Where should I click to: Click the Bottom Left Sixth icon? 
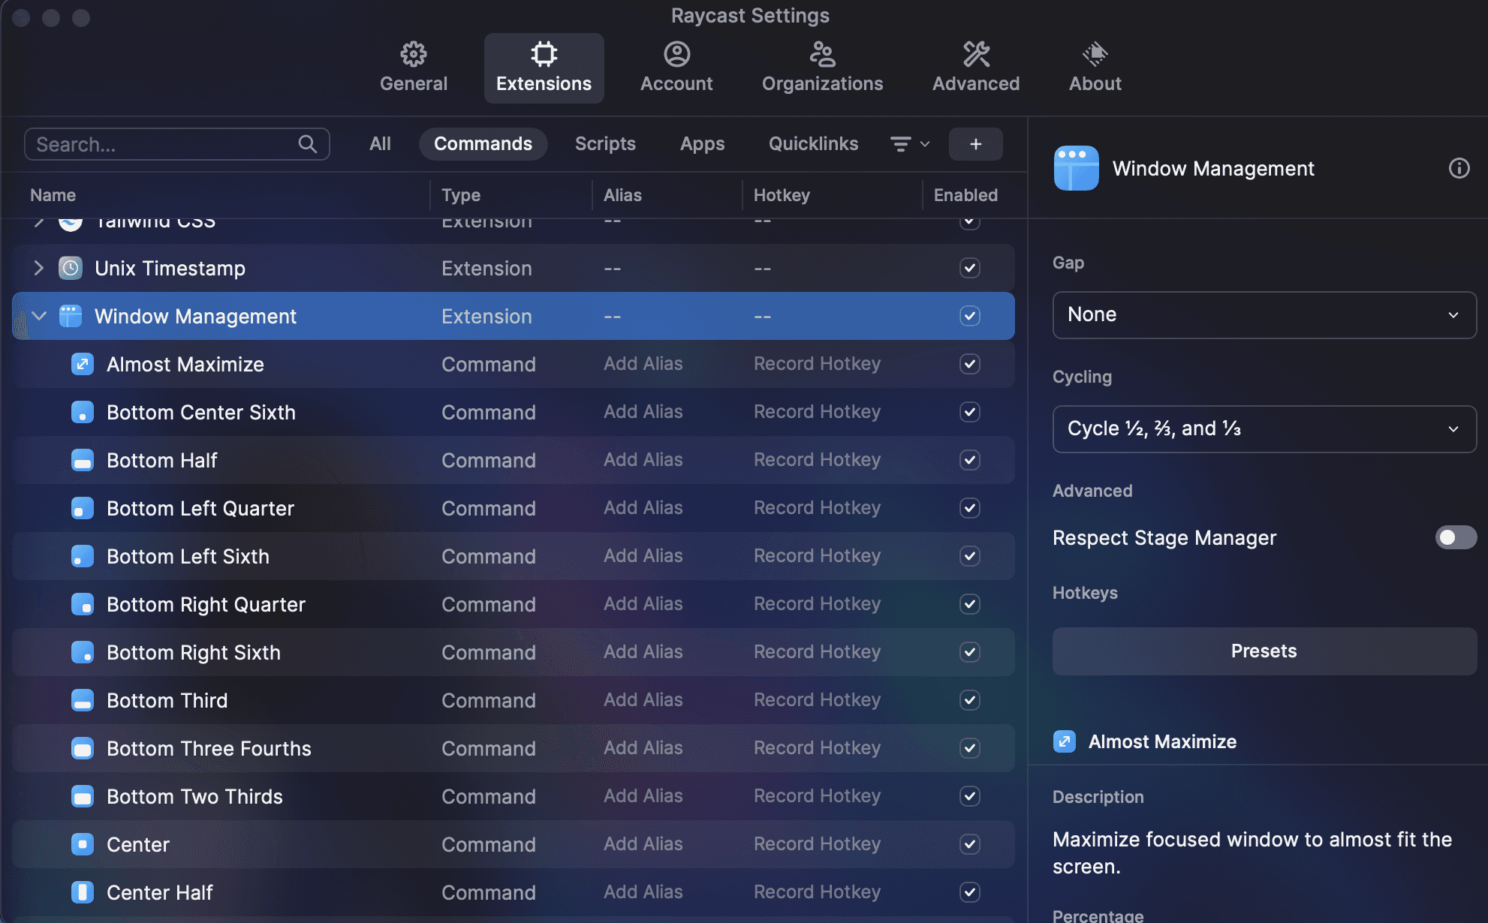(x=83, y=556)
